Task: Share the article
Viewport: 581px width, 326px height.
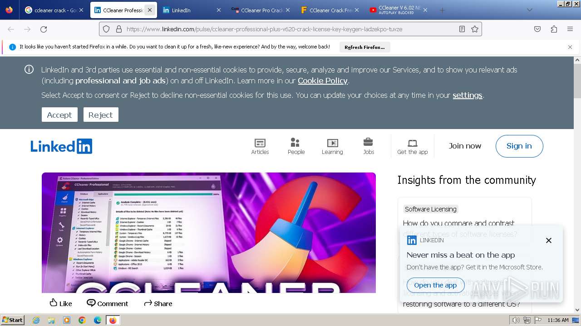Action: click(158, 303)
